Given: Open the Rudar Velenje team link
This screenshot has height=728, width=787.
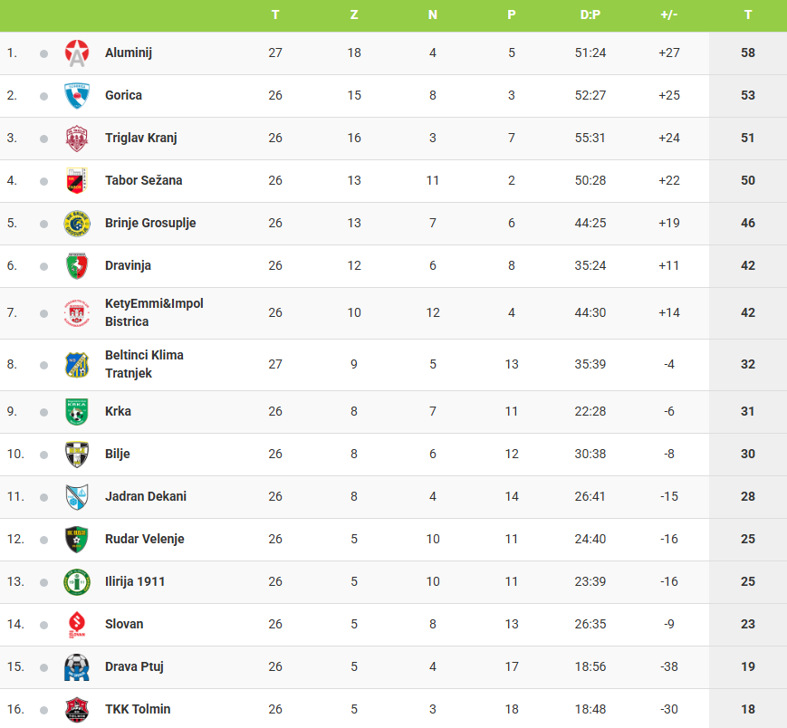Looking at the screenshot, I should pyautogui.click(x=145, y=539).
